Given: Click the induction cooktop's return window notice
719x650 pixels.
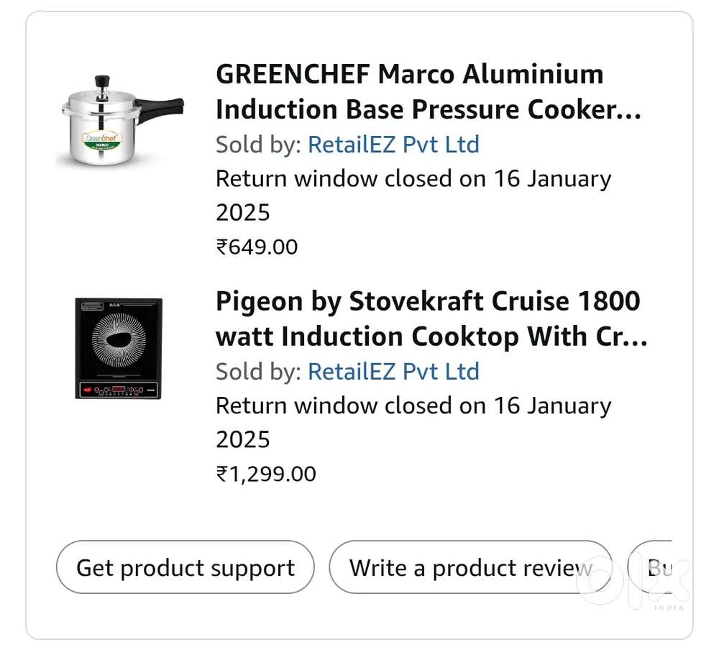Looking at the screenshot, I should point(413,422).
